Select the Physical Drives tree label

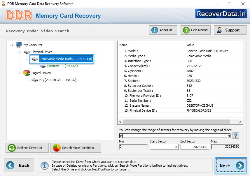click(x=42, y=52)
